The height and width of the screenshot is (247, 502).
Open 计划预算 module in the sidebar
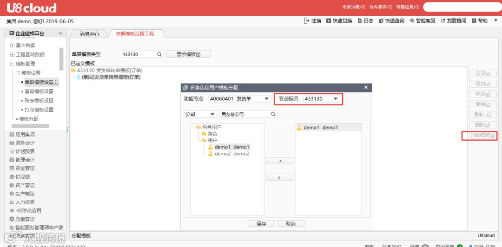click(22, 151)
